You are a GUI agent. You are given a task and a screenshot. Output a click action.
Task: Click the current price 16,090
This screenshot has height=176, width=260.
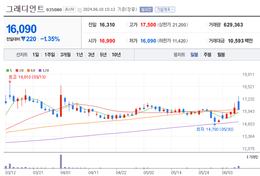coord(21,29)
